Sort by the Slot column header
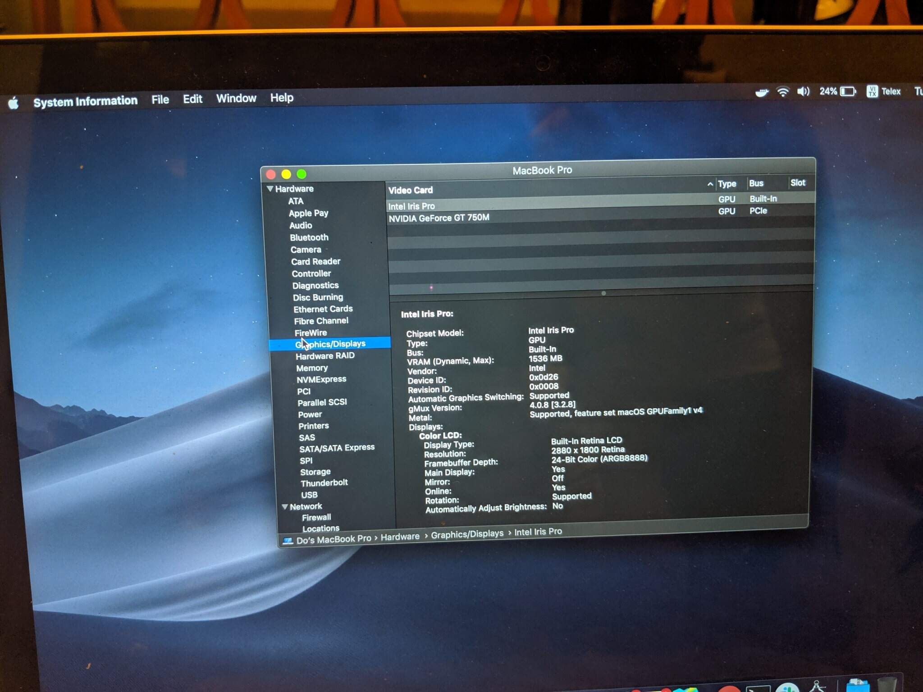923x692 pixels. pyautogui.click(x=798, y=182)
